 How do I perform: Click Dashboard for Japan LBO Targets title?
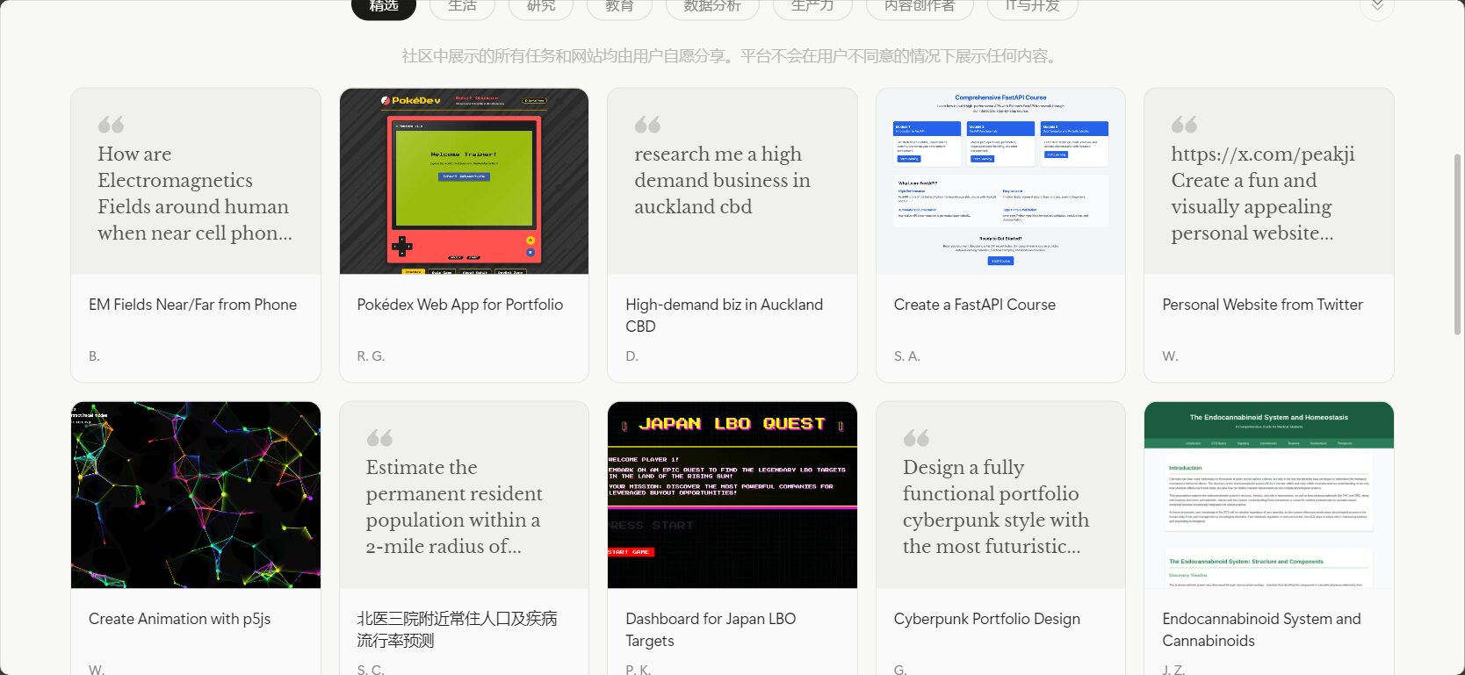click(x=711, y=629)
